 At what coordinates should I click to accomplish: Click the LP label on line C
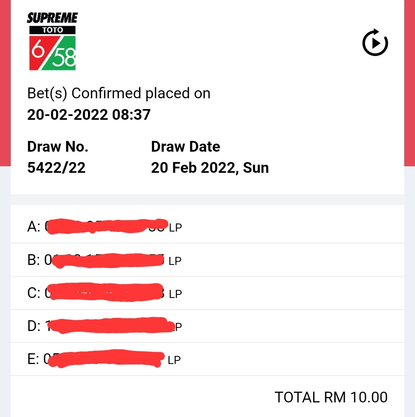point(176,294)
